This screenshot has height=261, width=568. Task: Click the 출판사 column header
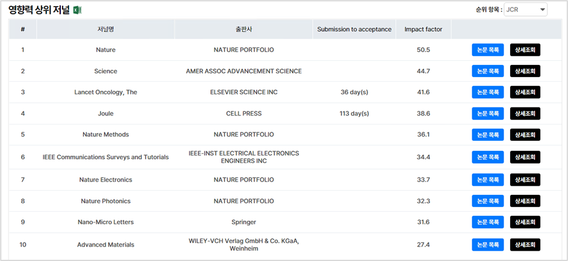tap(244, 29)
